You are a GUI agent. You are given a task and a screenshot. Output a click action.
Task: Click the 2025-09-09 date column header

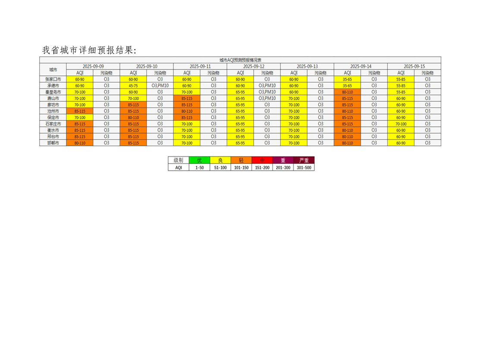pos(93,66)
